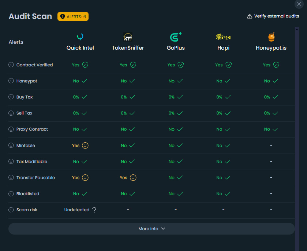Screen dimensions: 307x251
Task: Open info icon for Proxy Contract
Action: pyautogui.click(x=11, y=129)
